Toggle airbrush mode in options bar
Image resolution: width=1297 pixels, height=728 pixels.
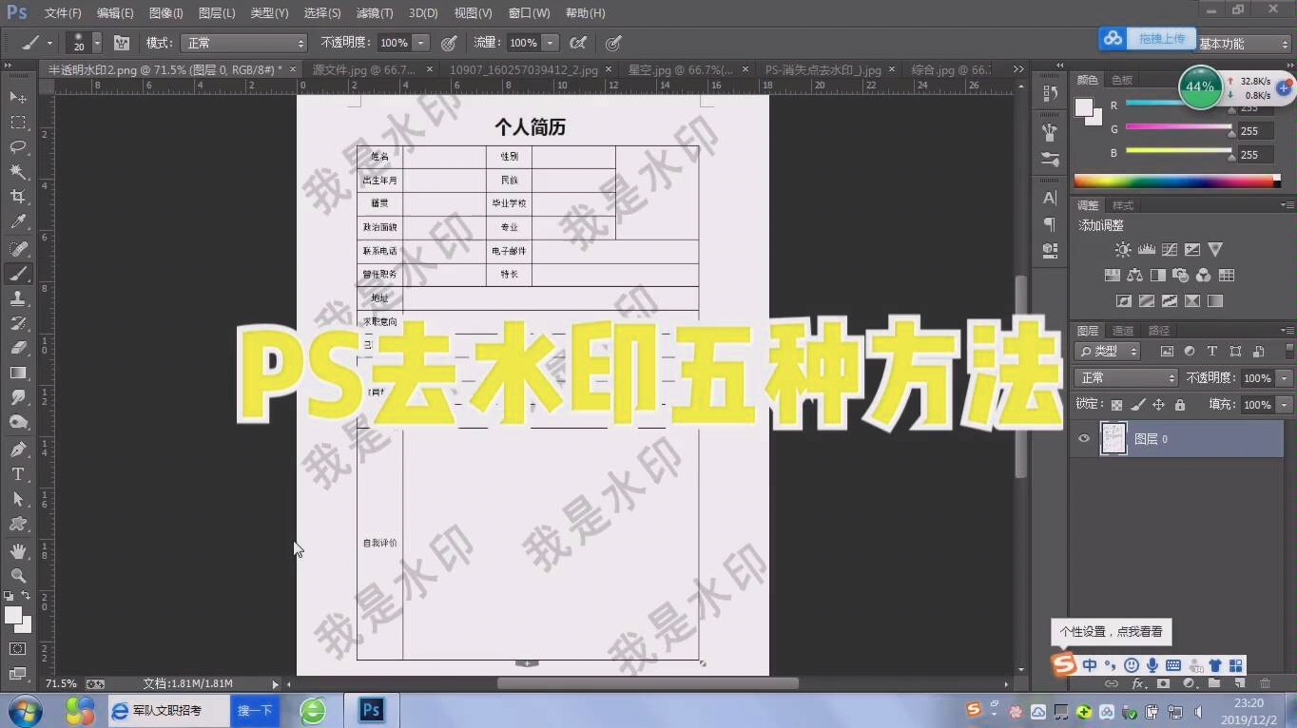click(x=577, y=43)
